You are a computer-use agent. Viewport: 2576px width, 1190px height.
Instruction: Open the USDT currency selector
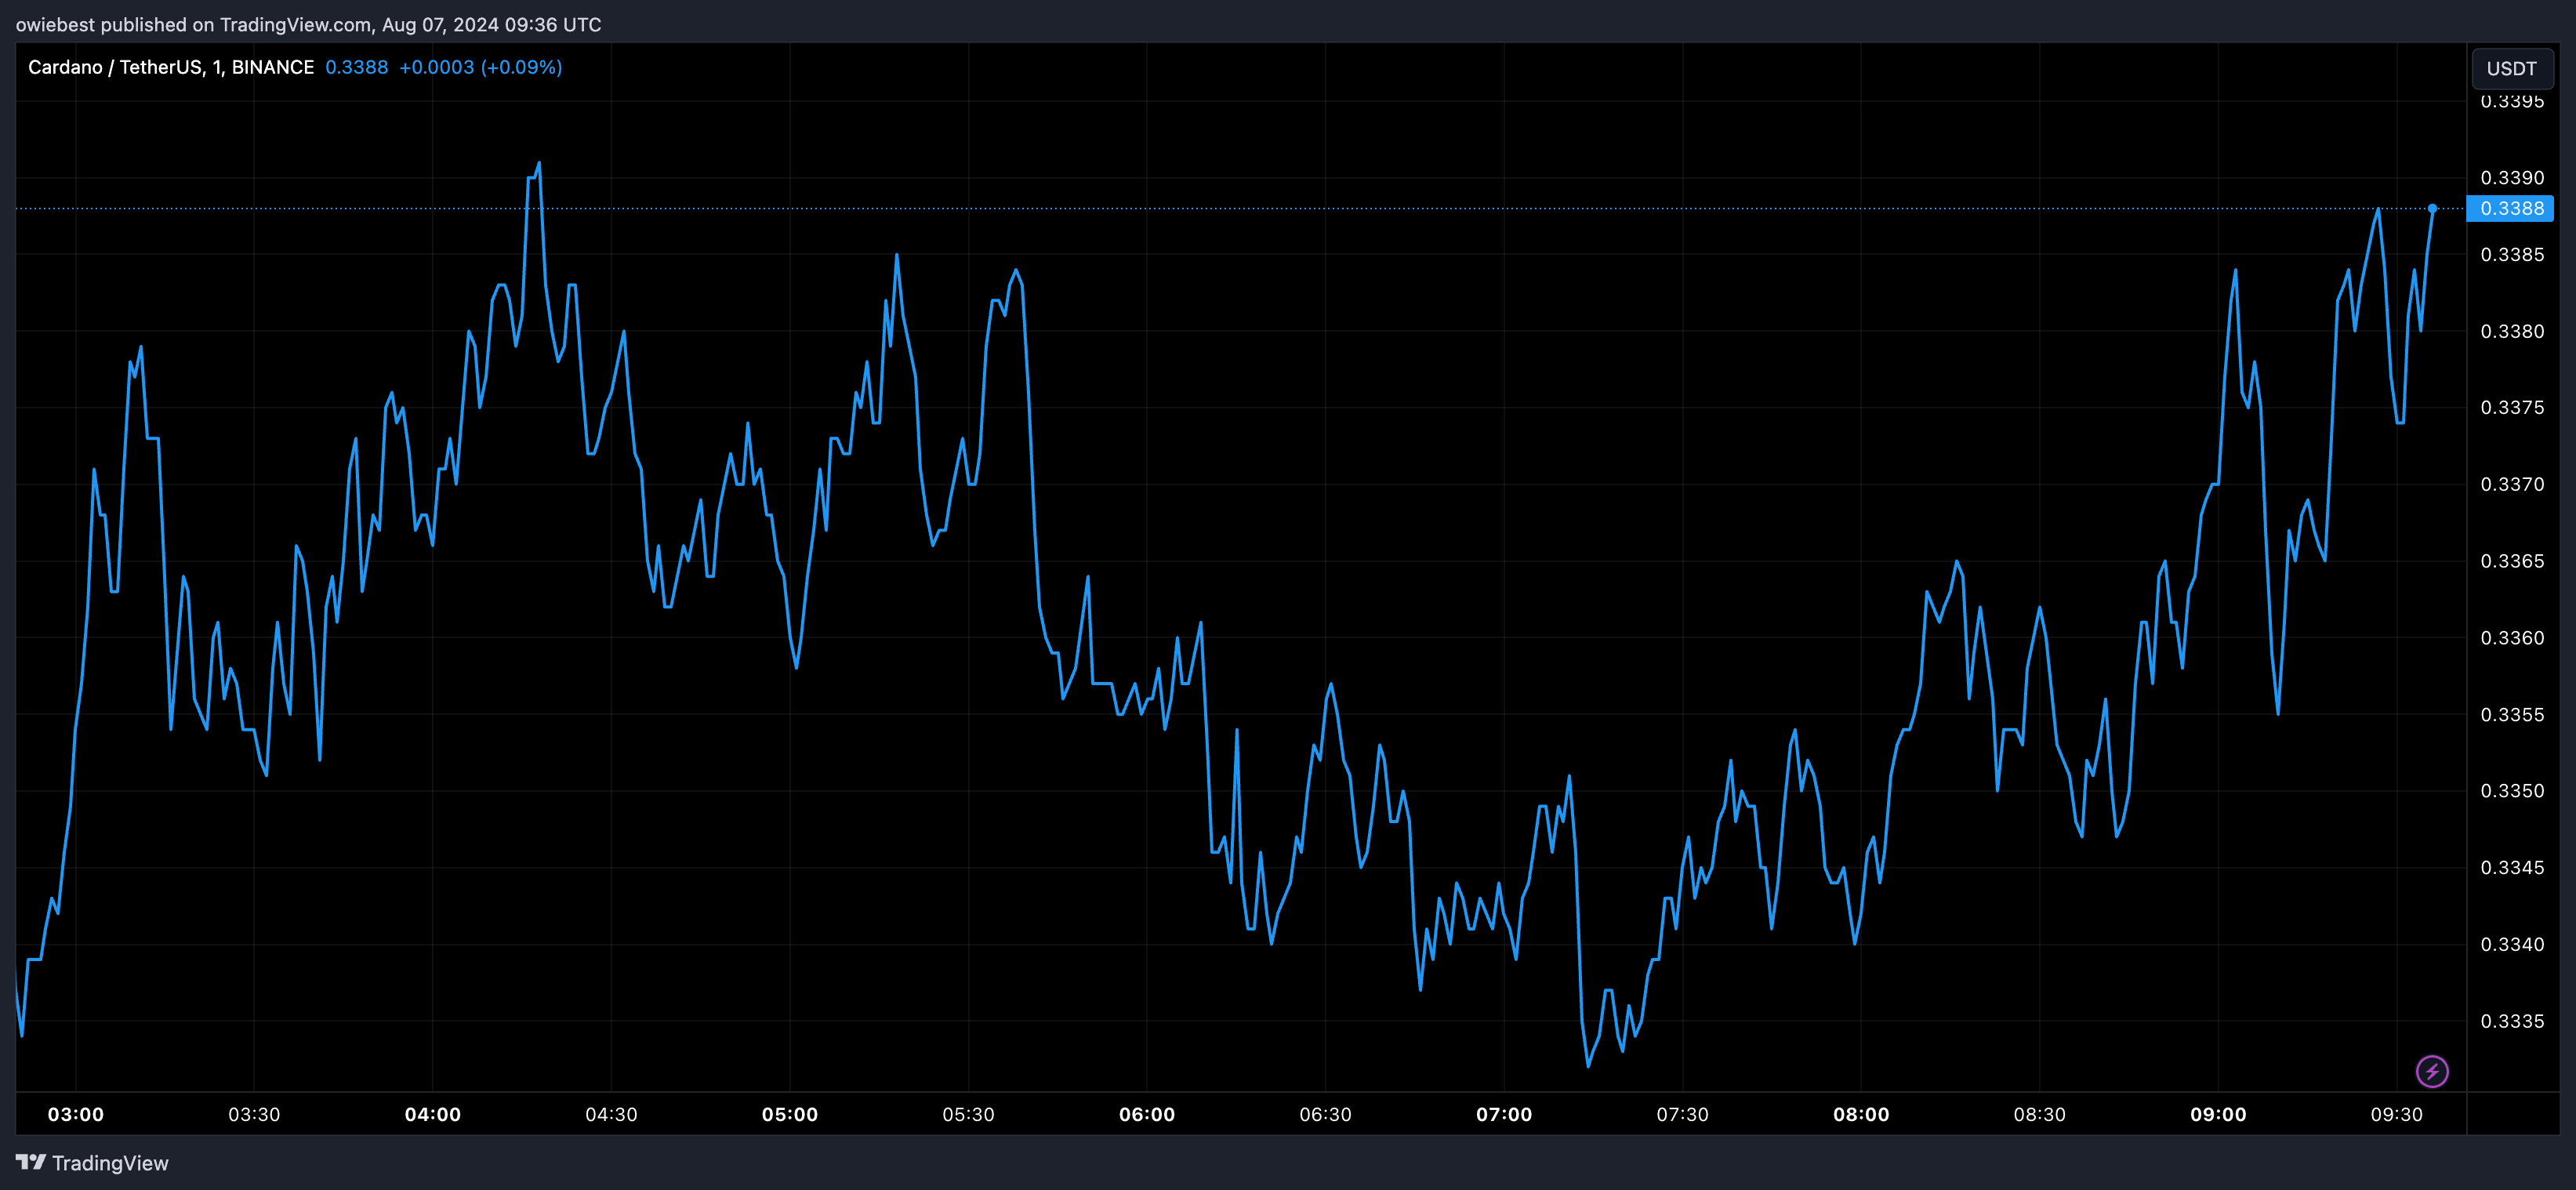(2511, 68)
